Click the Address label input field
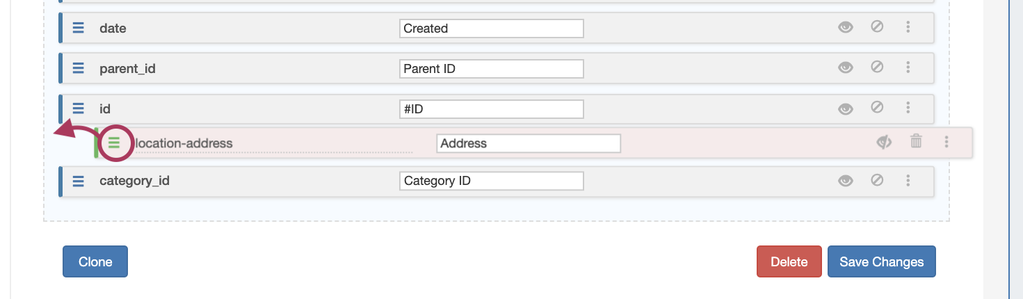The image size is (1023, 299). click(x=528, y=143)
